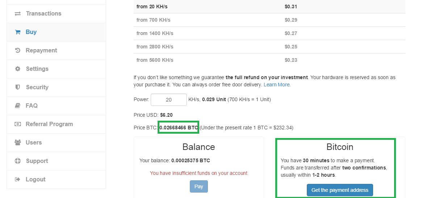Image resolution: width=443 pixels, height=198 pixels.
Task: Follow the Learn More link
Action: point(277,85)
